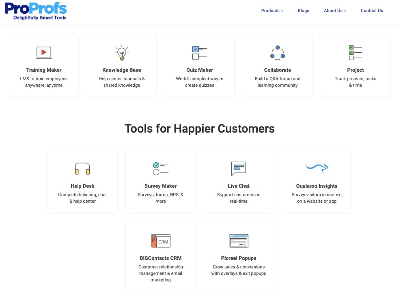Image resolution: width=401 pixels, height=296 pixels.
Task: Click the Qualaroo Insights kangaroo icon
Action: pos(317,168)
